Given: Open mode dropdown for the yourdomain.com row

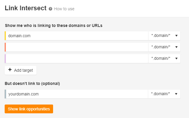Looking at the screenshot, I should pos(164,94).
